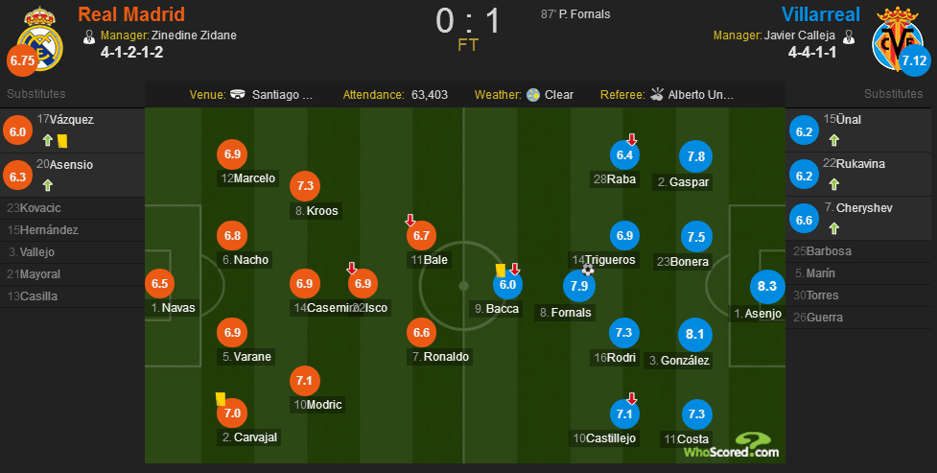Click Carvajal's yellow card icon

(x=221, y=399)
